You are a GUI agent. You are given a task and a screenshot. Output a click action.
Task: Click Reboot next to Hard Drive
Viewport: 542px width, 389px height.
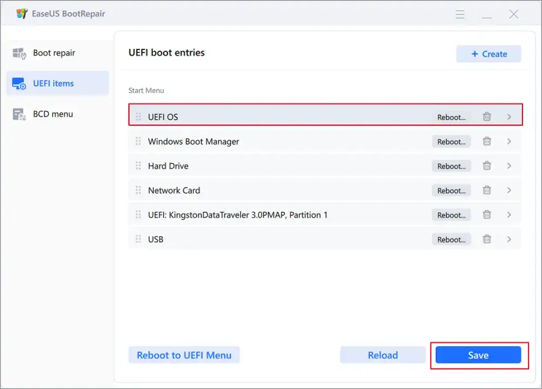[x=451, y=166]
